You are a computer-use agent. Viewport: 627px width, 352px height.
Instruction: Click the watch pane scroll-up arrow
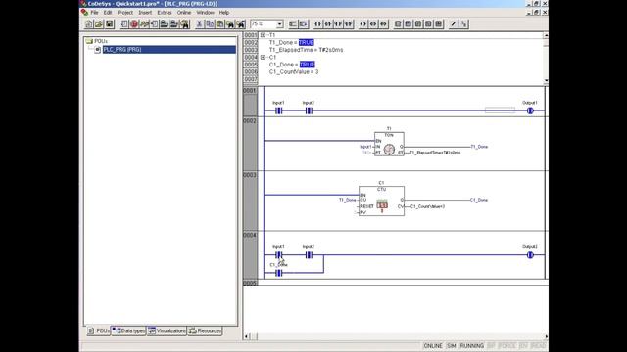pos(546,35)
